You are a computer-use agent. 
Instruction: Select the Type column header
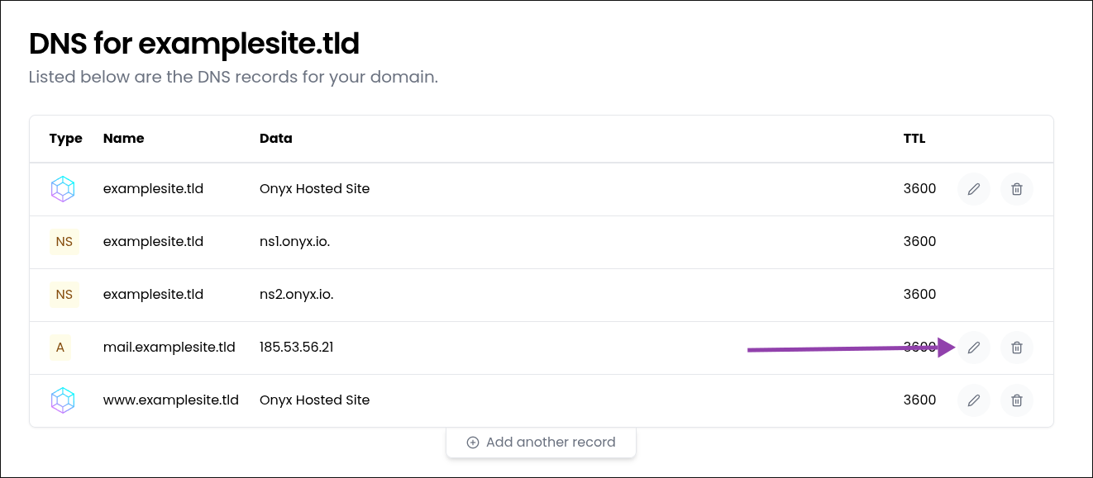coord(65,139)
